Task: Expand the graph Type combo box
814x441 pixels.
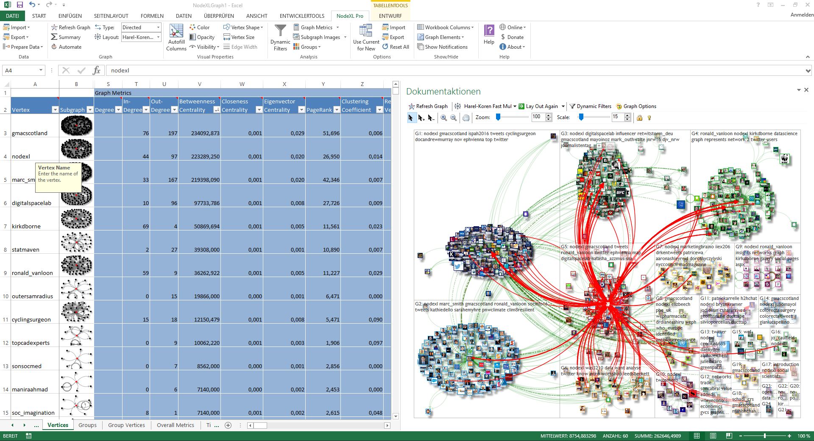Action: tap(158, 28)
